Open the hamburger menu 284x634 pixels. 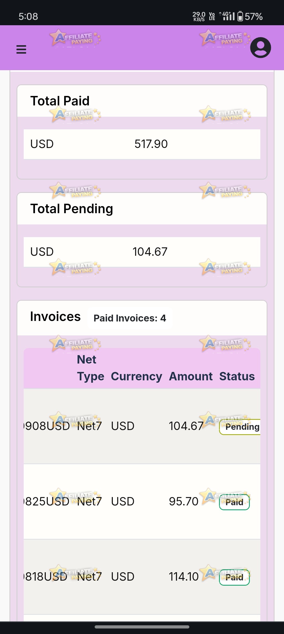pos(21,49)
